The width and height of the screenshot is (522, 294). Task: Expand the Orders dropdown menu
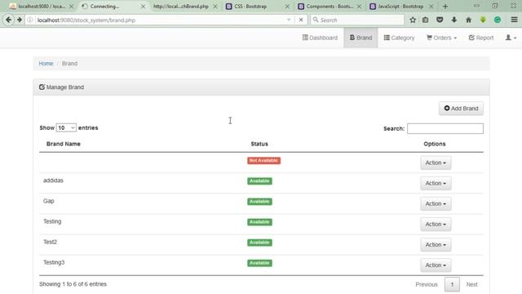tap(442, 38)
